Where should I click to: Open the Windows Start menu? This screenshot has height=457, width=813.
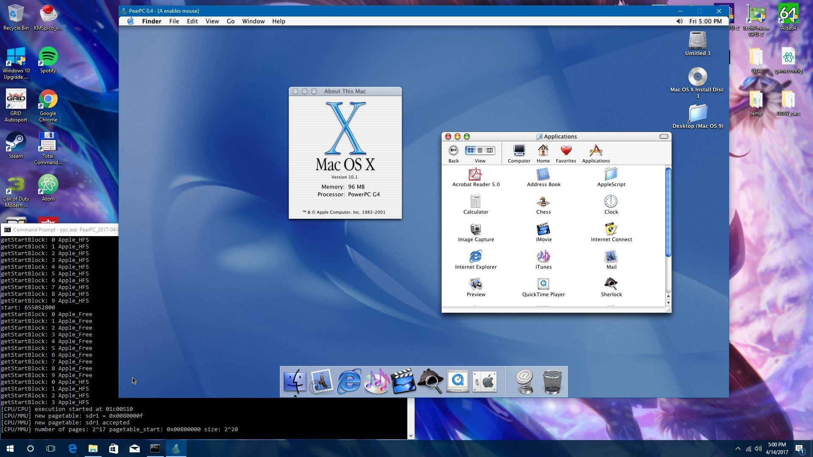click(x=10, y=449)
